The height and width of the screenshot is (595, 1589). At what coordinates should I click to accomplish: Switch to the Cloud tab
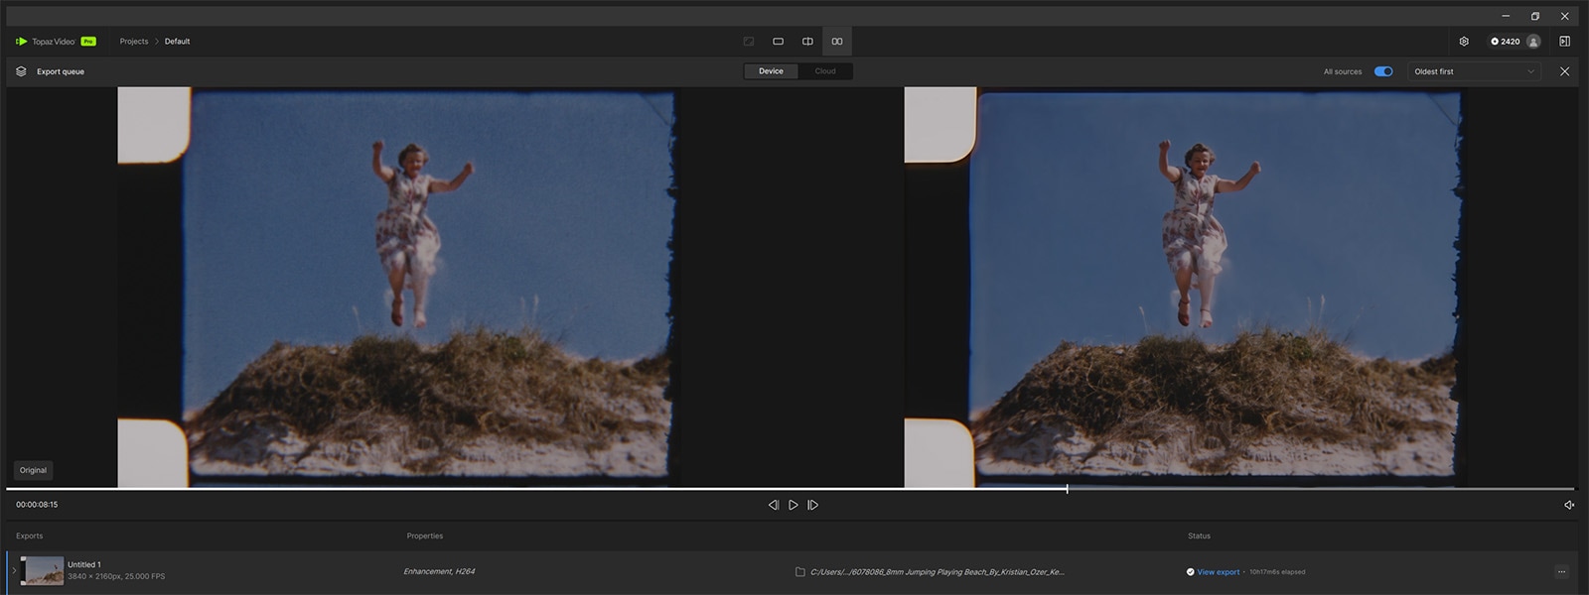825,71
